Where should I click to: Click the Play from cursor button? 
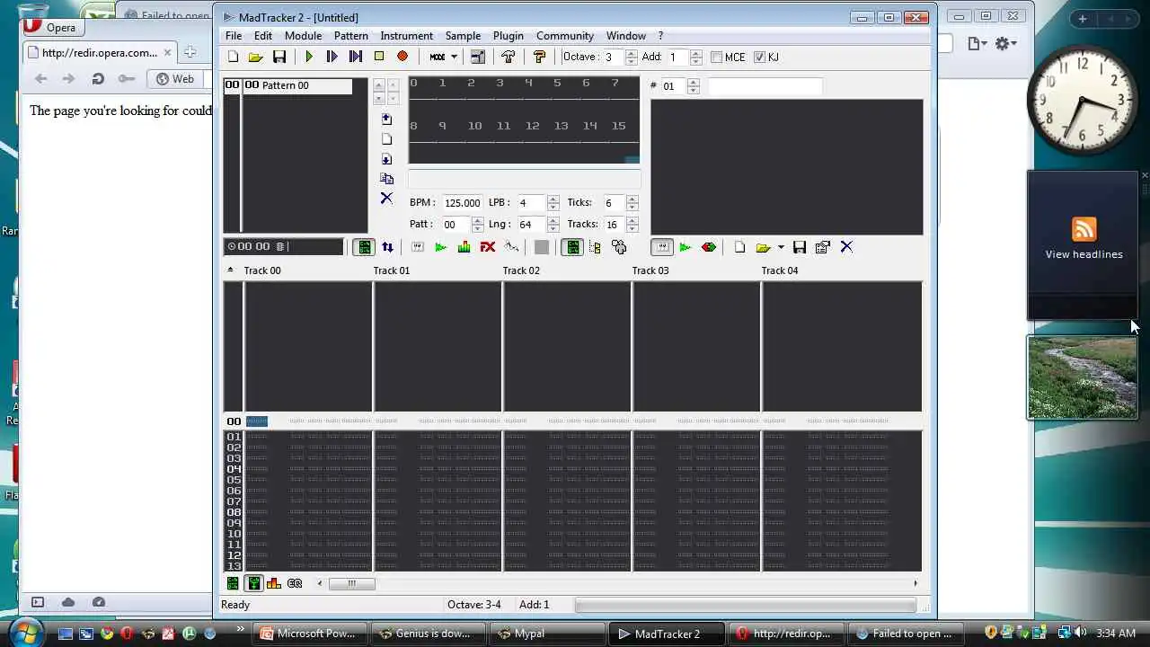point(356,57)
